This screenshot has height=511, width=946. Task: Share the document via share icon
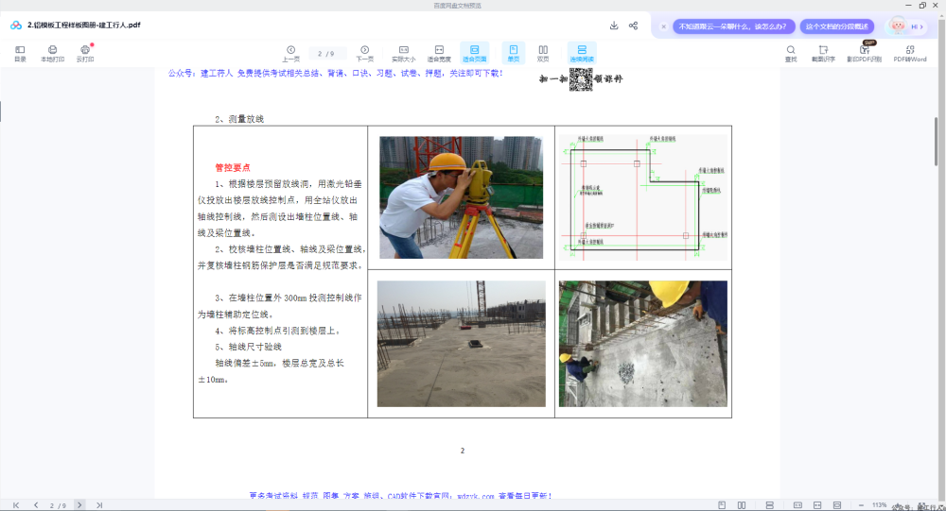tap(633, 26)
